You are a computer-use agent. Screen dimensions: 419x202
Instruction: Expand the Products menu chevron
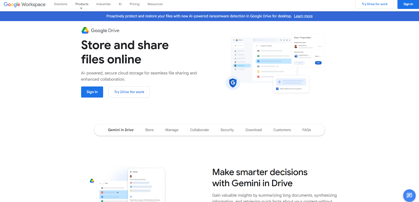tap(81, 8)
